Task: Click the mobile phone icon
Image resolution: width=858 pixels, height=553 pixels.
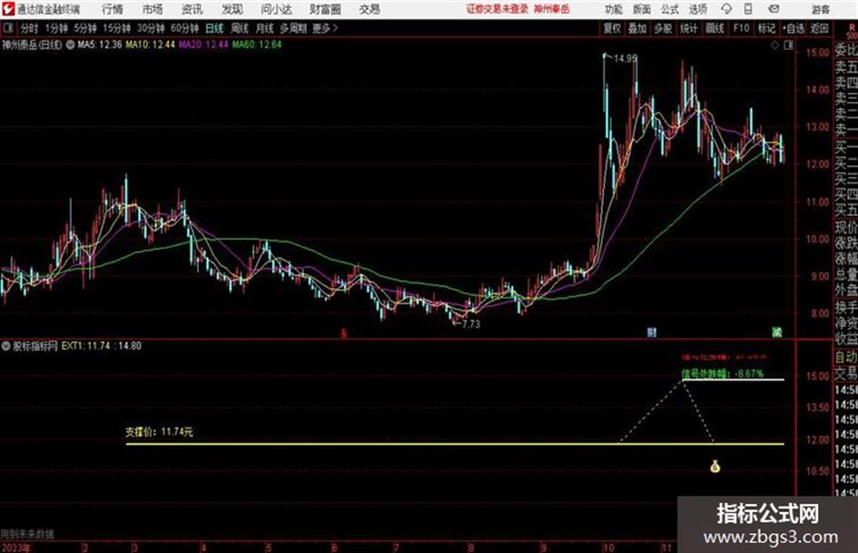Action: click(748, 9)
